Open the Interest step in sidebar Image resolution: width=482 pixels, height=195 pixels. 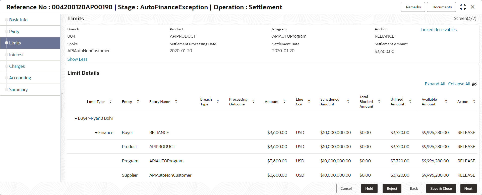point(16,55)
